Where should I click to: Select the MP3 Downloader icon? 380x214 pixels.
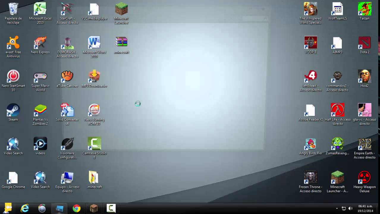tap(94, 76)
